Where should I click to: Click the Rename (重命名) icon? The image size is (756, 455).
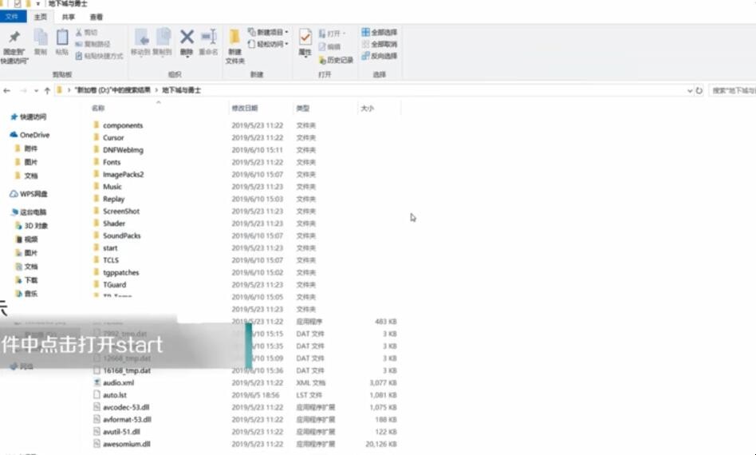coord(208,38)
